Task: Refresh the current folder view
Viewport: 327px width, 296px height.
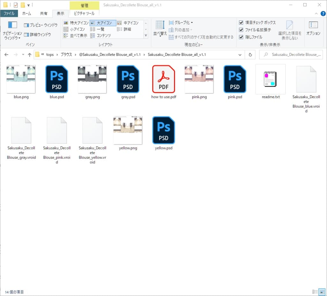Action: 250,55
